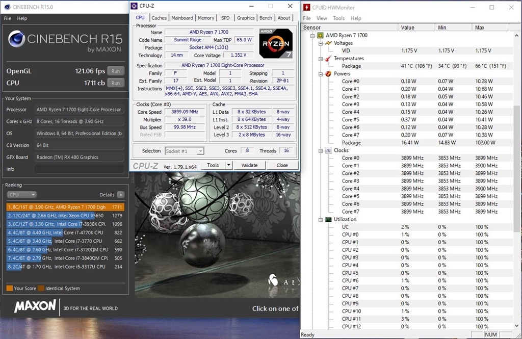The image size is (522, 339).
Task: Switch to the Bench tab
Action: point(266,18)
